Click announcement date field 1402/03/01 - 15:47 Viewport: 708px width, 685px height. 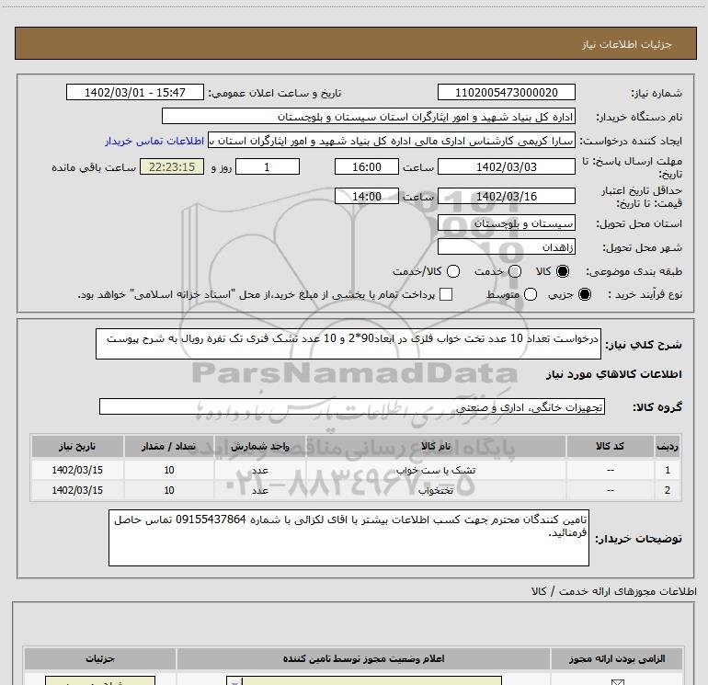click(135, 93)
